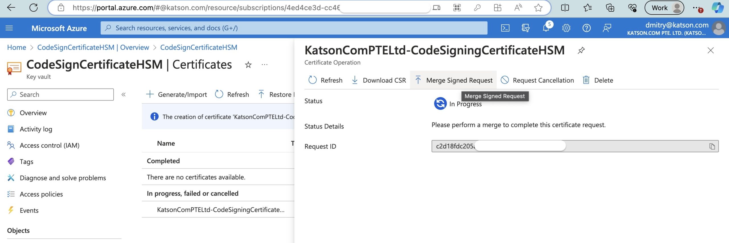Open Access policies in the sidebar
Image resolution: width=729 pixels, height=243 pixels.
(x=41, y=194)
